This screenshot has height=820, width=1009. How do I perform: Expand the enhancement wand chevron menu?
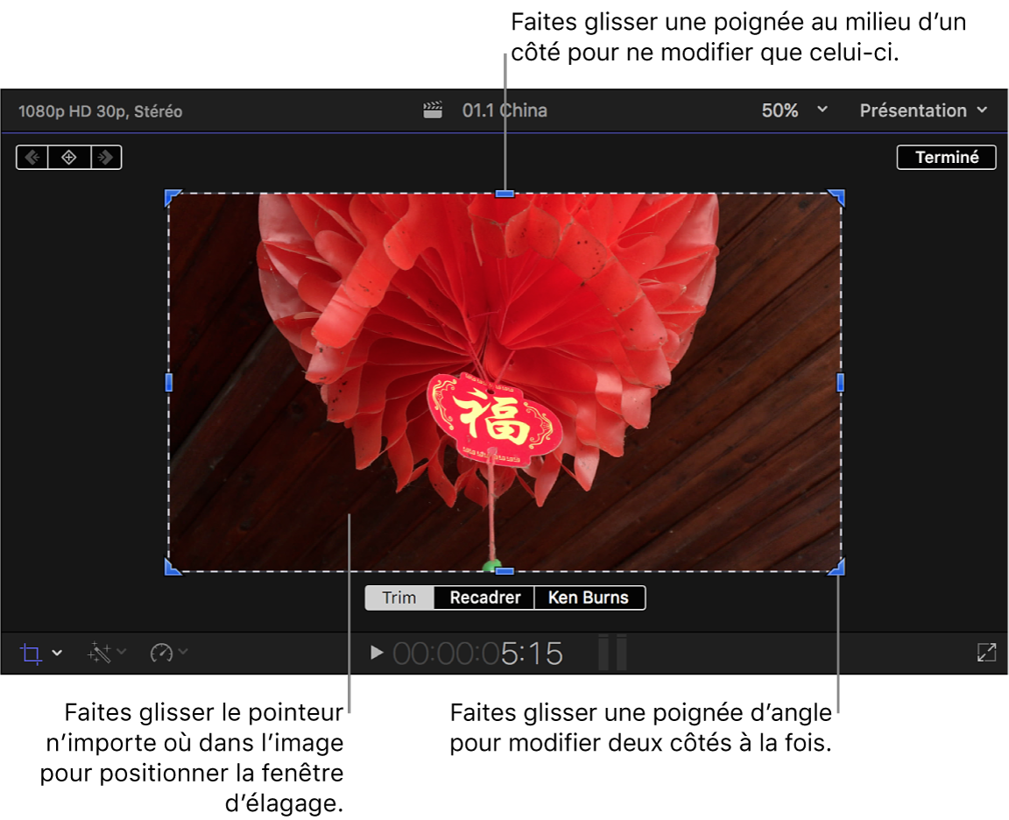pyautogui.click(x=122, y=652)
